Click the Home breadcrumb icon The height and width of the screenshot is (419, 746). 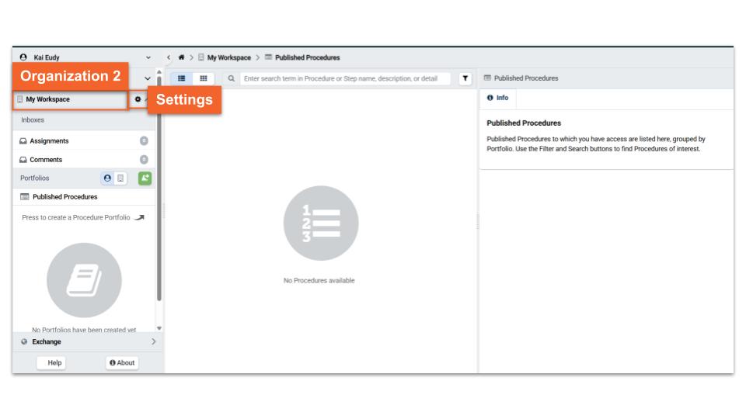point(181,57)
